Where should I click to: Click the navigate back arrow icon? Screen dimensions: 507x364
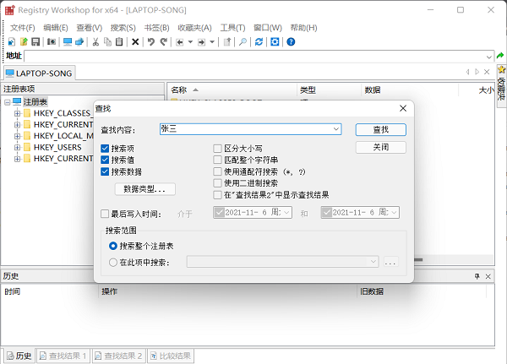[x=180, y=42]
